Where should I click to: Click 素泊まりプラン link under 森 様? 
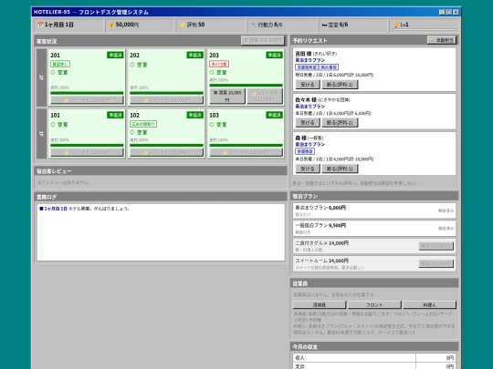(x=310, y=144)
